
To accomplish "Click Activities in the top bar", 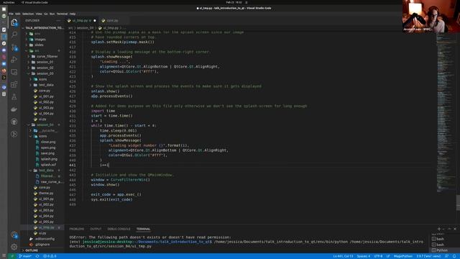I will click(9, 2).
